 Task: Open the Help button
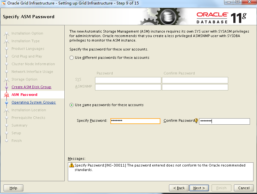pos(13,188)
